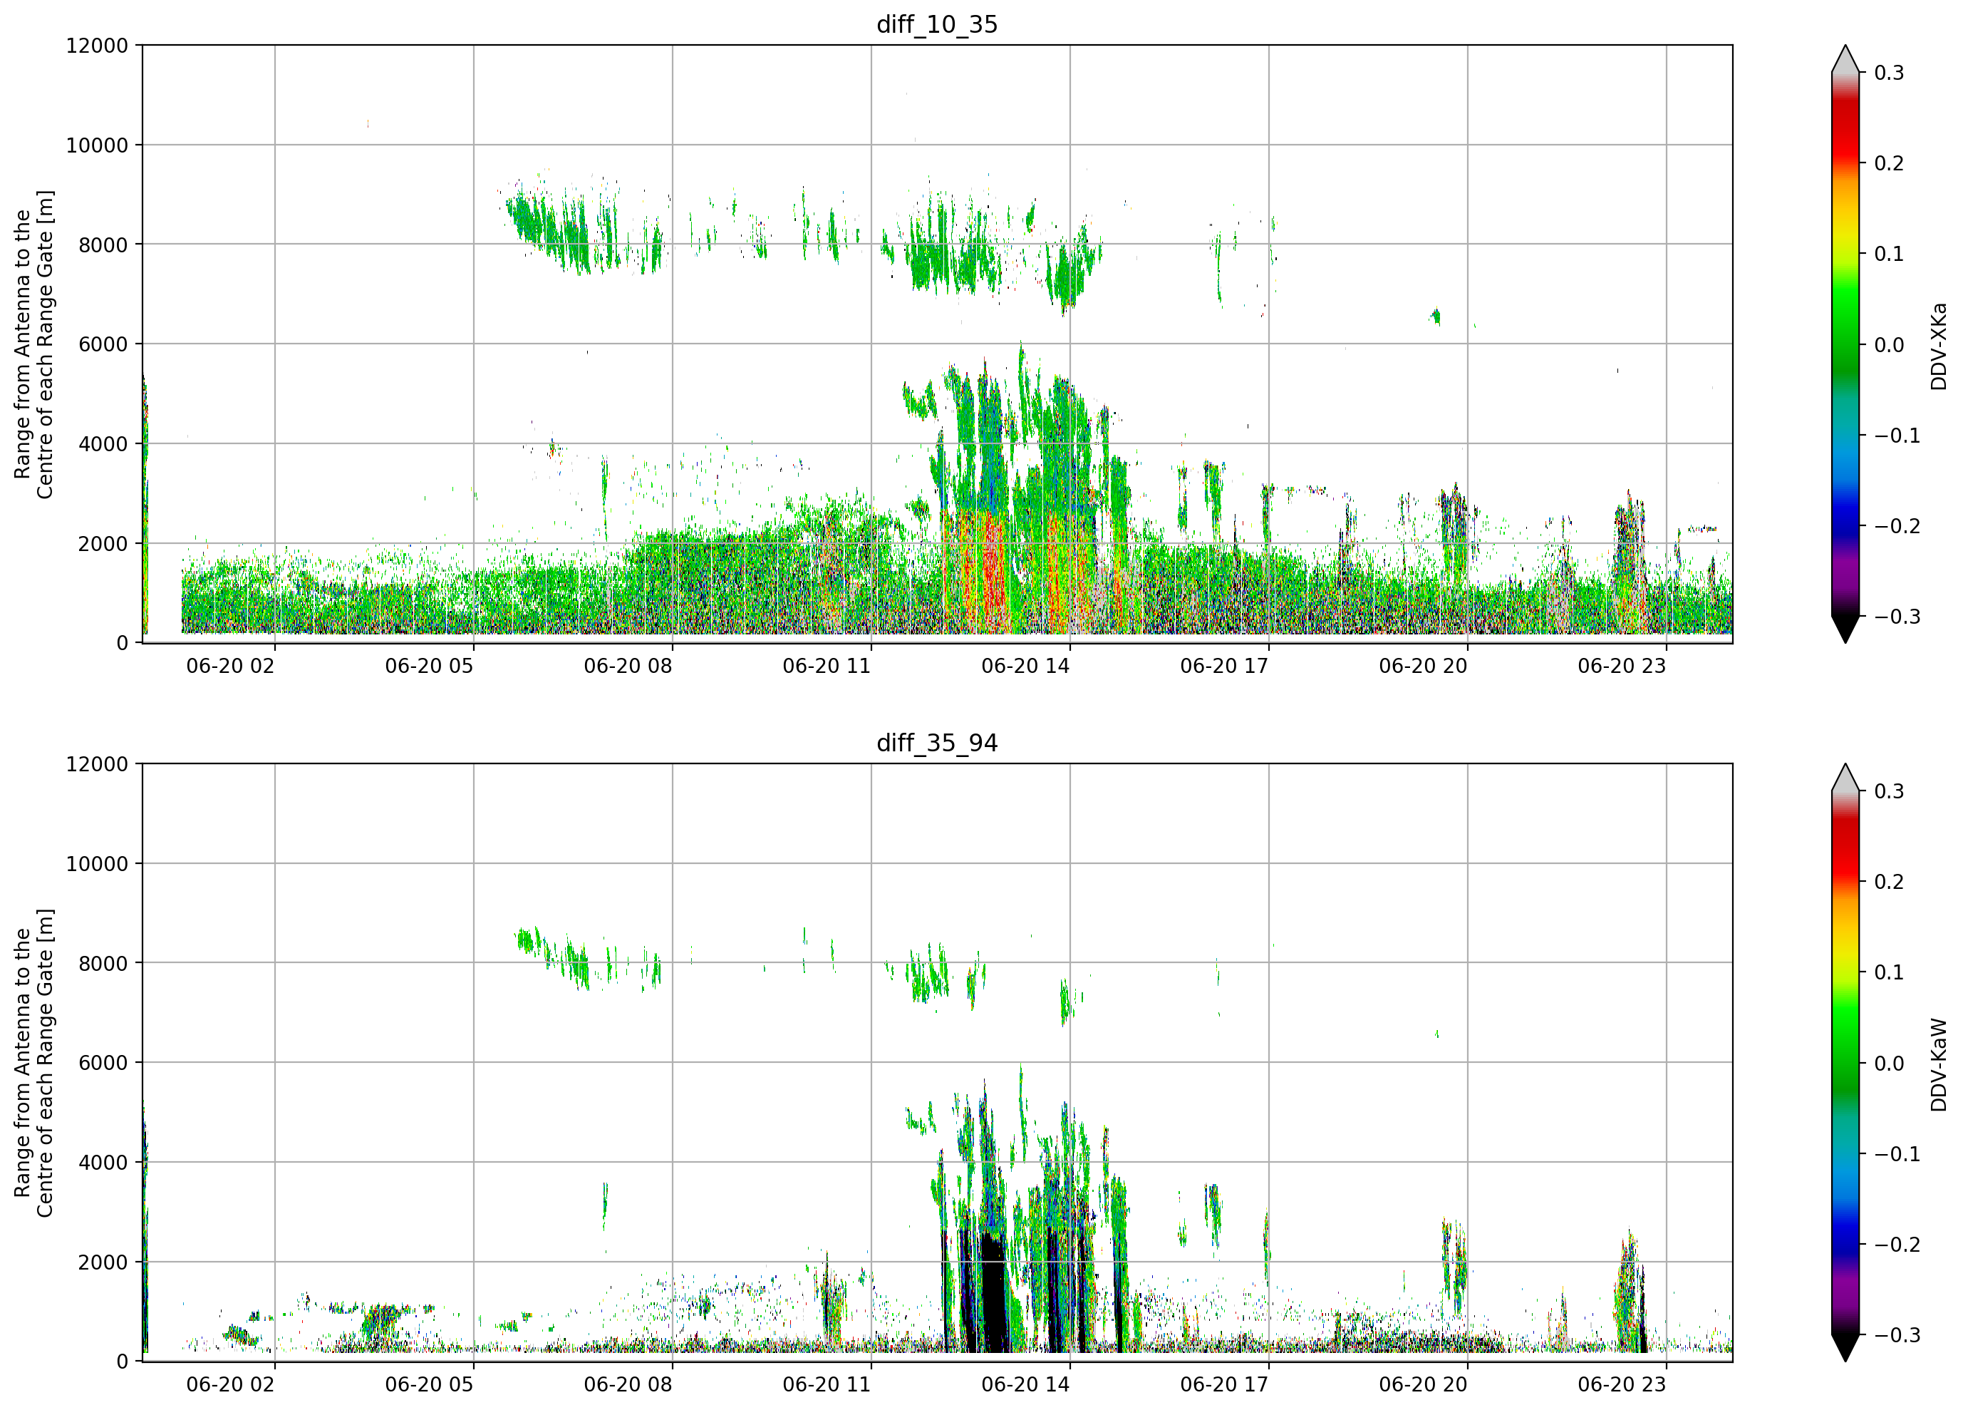1963x1410 pixels.
Task: Select the "−0.1" tick on DDV-XKa colorbar
Action: (1897, 436)
